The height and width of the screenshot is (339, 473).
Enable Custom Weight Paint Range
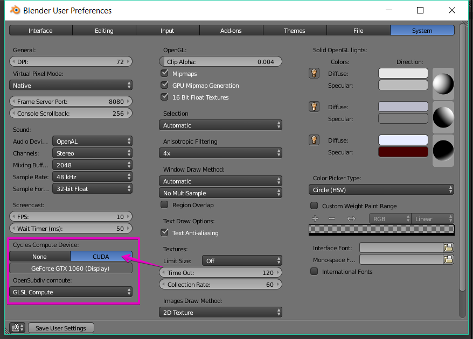[x=314, y=206]
